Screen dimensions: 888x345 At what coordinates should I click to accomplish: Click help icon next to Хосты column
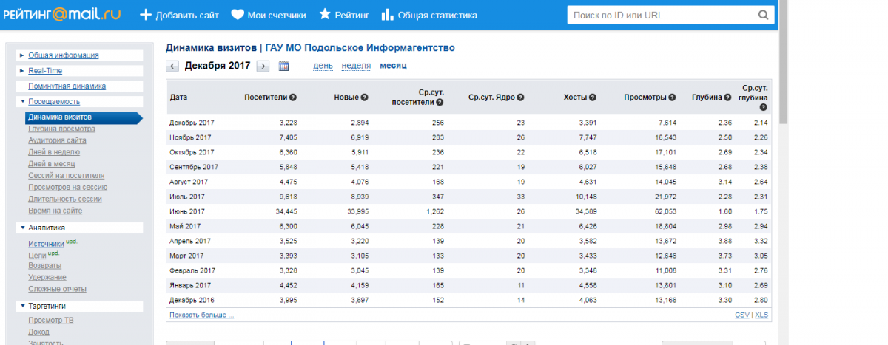click(593, 98)
